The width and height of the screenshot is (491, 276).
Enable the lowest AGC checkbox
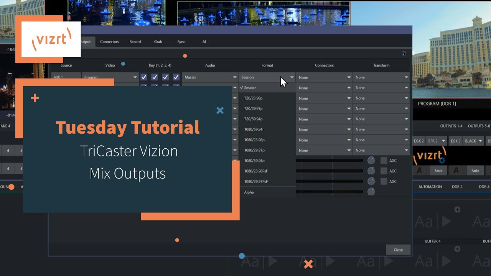tap(384, 181)
